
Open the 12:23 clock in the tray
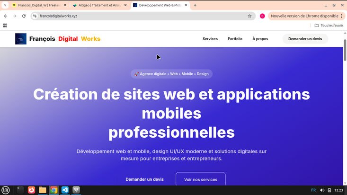[338, 190]
